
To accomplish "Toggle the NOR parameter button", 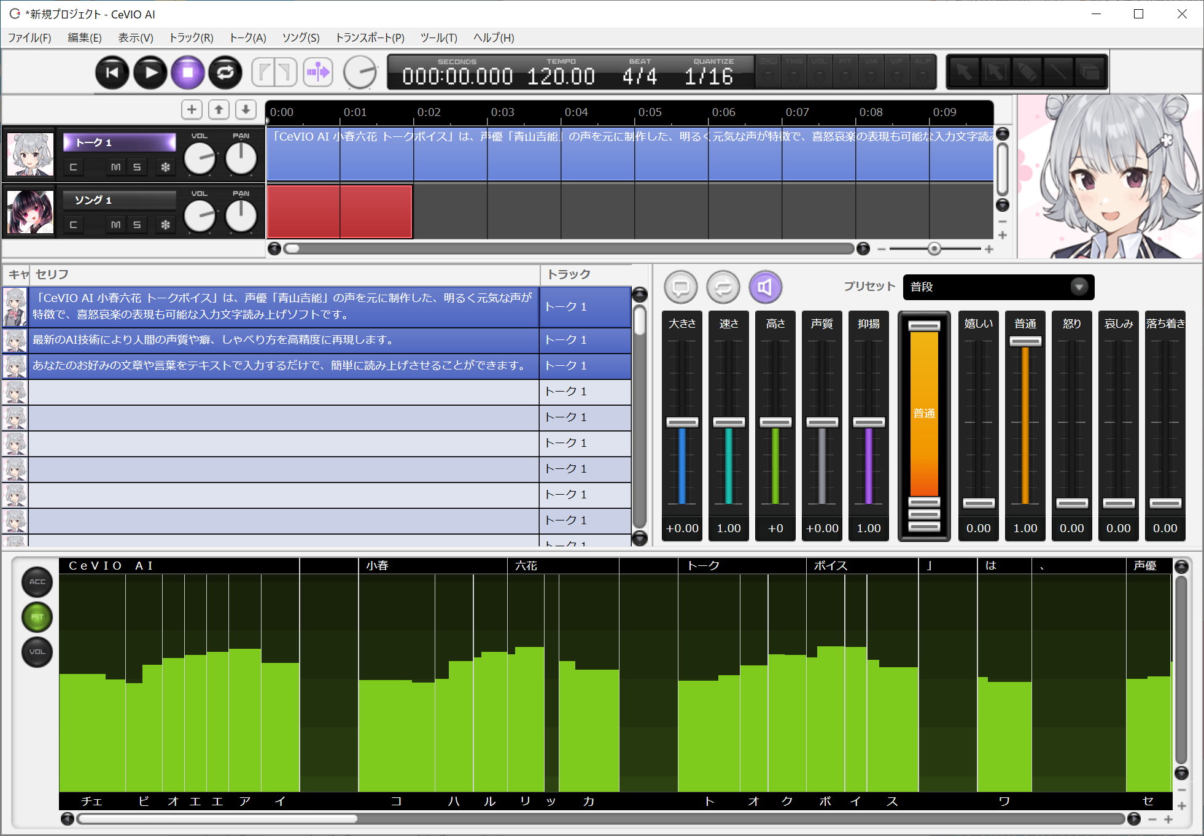I will point(768,71).
